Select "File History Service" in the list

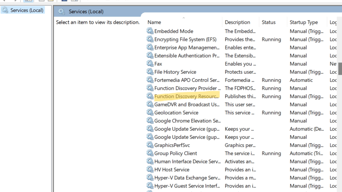[175, 72]
